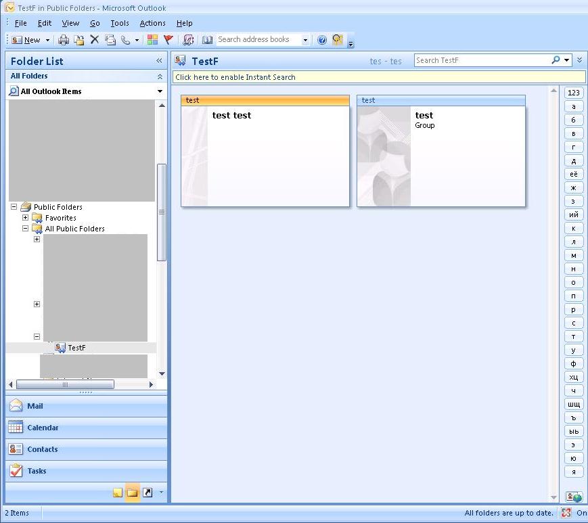This screenshot has height=523, width=588.
Task: Click the highlighted Folder List icon at navigation bottom
Action: tap(133, 493)
